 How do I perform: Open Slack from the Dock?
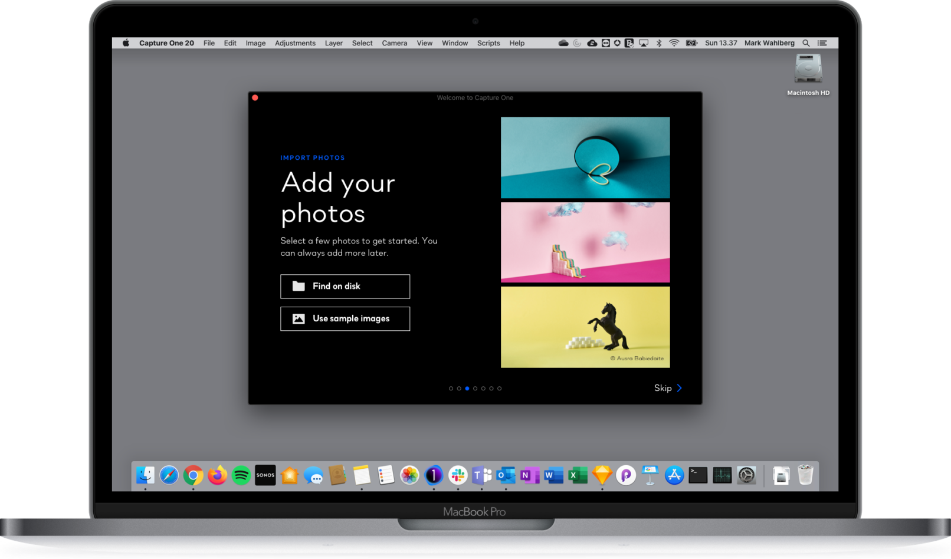point(460,475)
